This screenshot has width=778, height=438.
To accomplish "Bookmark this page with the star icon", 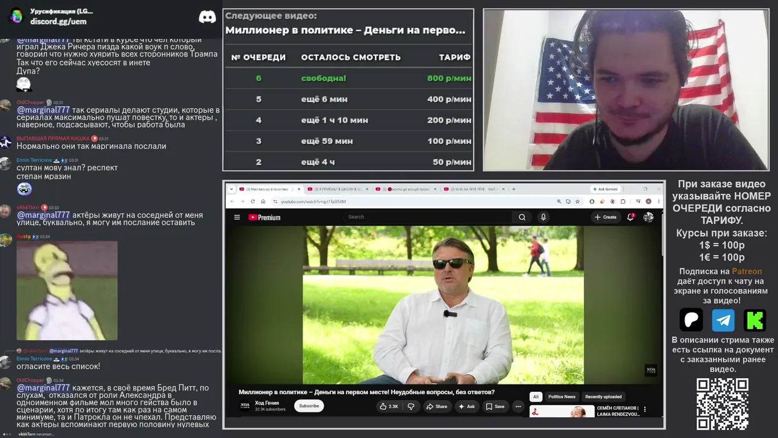I will 576,201.
